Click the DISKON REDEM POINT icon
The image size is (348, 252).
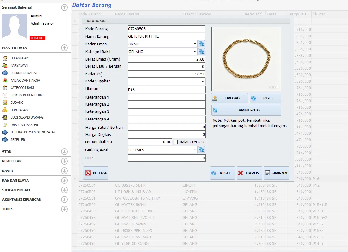[5, 95]
